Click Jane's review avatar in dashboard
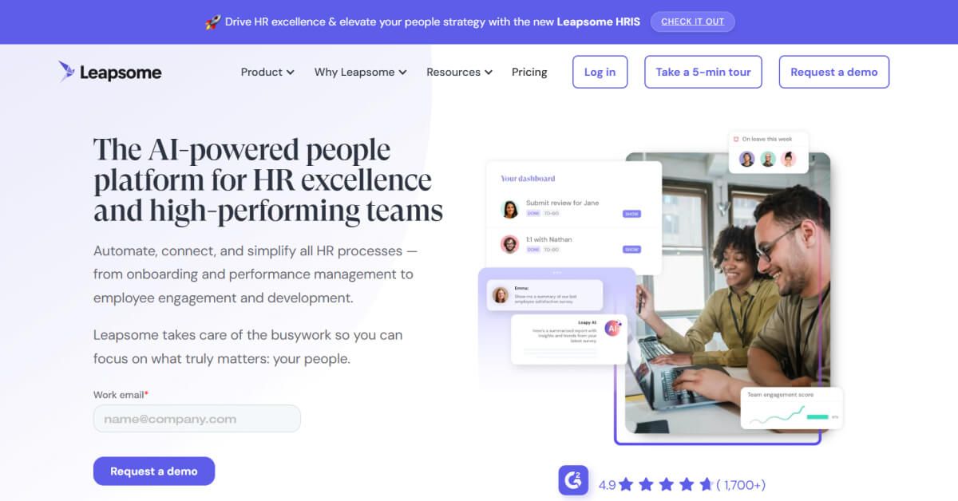The image size is (958, 501). click(x=509, y=209)
